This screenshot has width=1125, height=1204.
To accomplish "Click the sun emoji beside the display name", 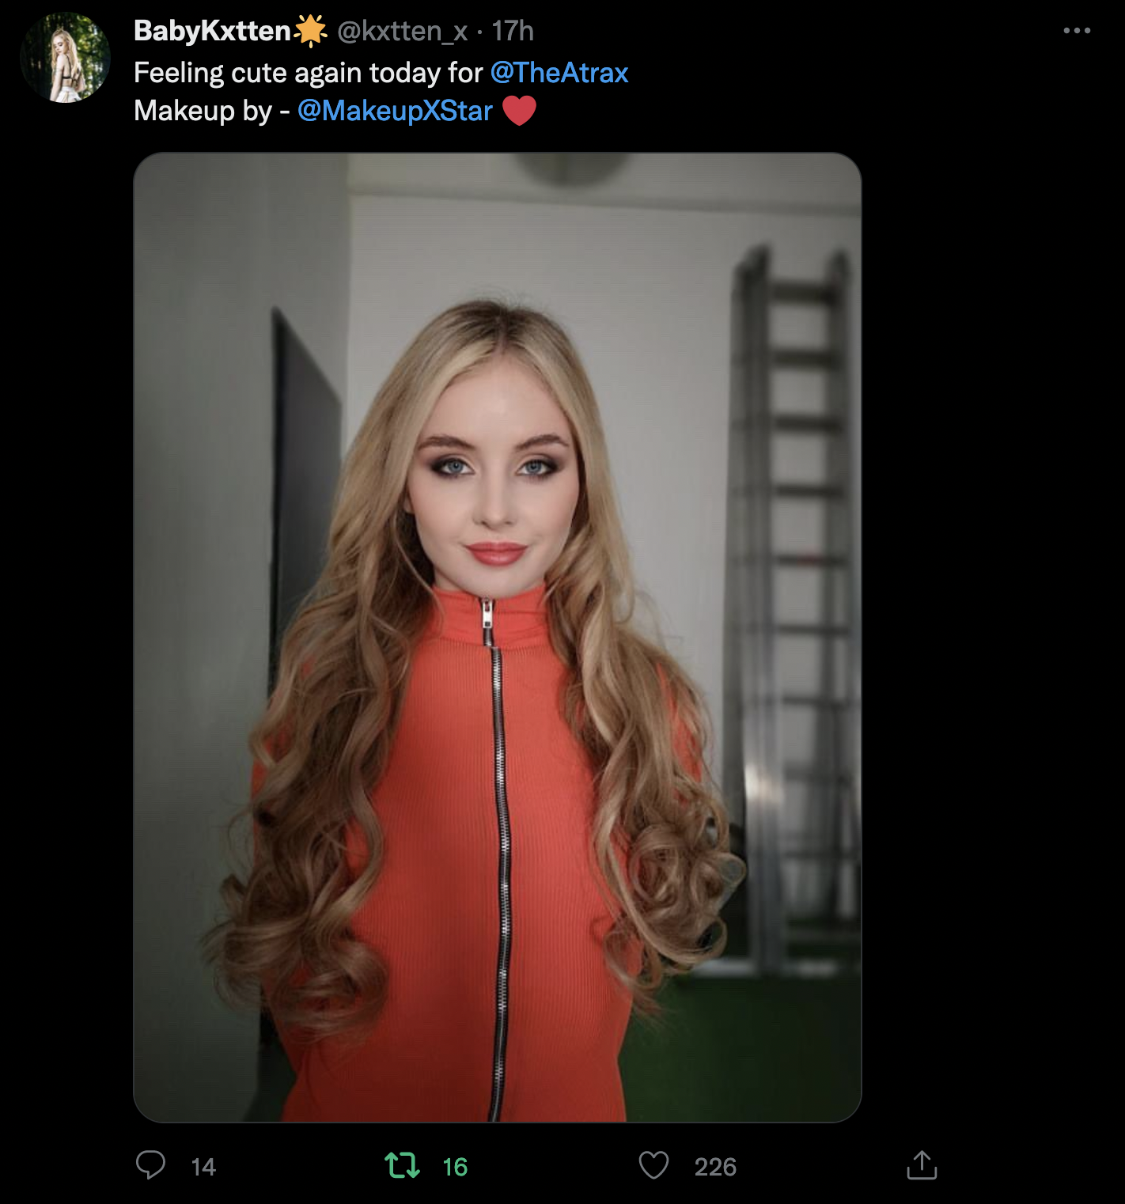I will pos(311,31).
